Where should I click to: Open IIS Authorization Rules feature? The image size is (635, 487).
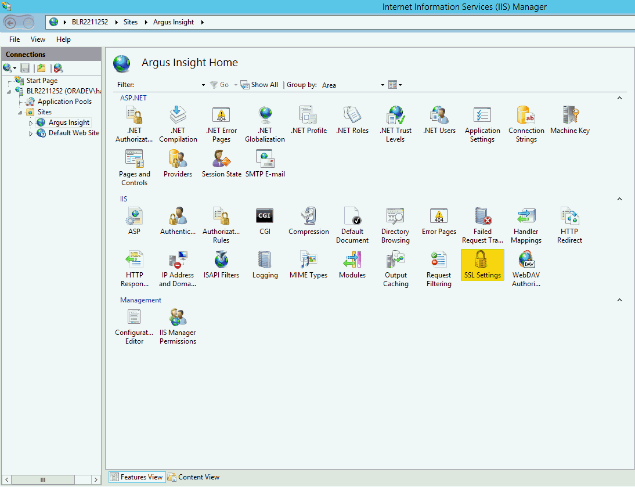click(221, 225)
